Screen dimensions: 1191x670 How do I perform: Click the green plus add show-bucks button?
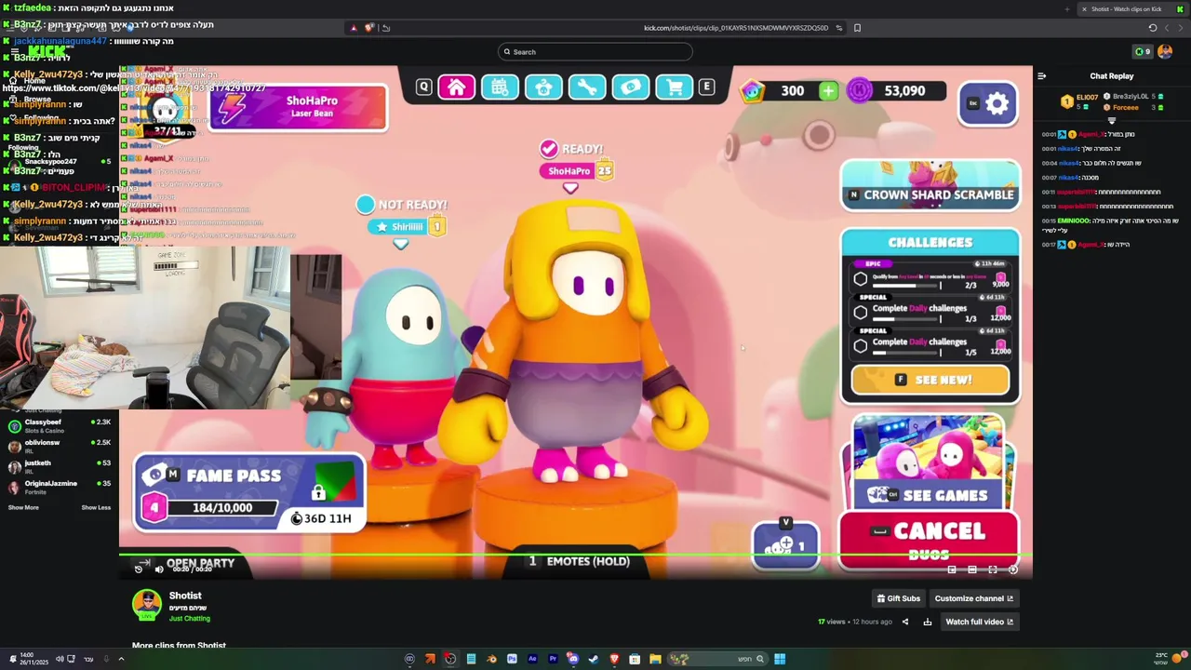[828, 90]
